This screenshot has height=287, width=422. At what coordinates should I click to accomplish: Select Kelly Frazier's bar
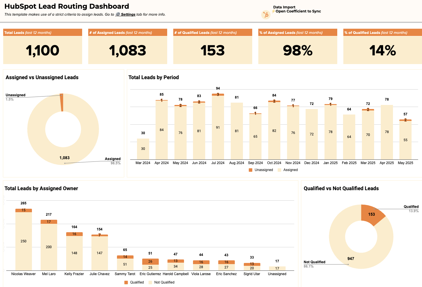point(74,251)
